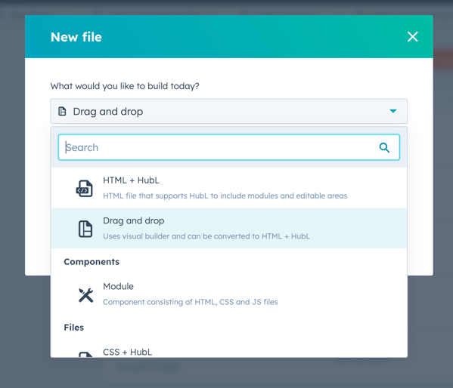
Task: Click the HTML + HubL code file icon
Action: 85,189
